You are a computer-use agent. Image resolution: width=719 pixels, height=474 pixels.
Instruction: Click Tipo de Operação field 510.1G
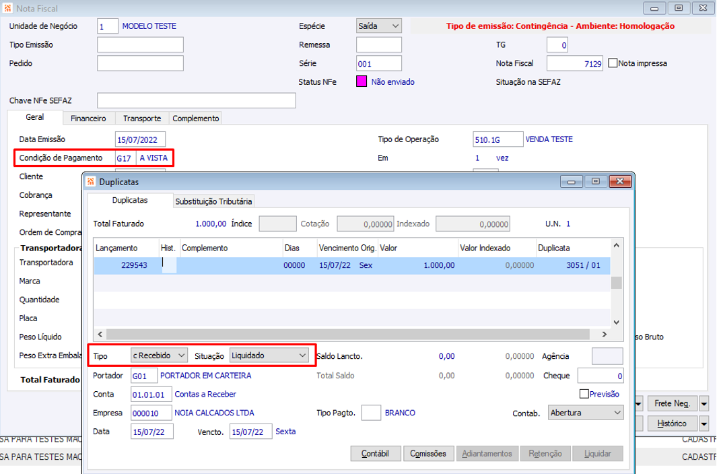pyautogui.click(x=498, y=139)
